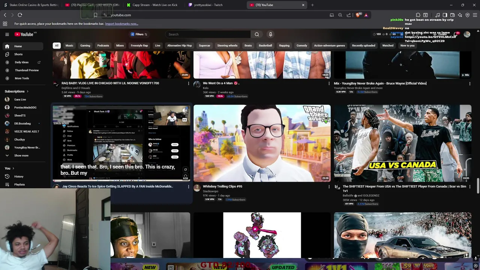Screen dimensions: 480x270
Task: Click Import bookmarks now link
Action: [x=121, y=24]
